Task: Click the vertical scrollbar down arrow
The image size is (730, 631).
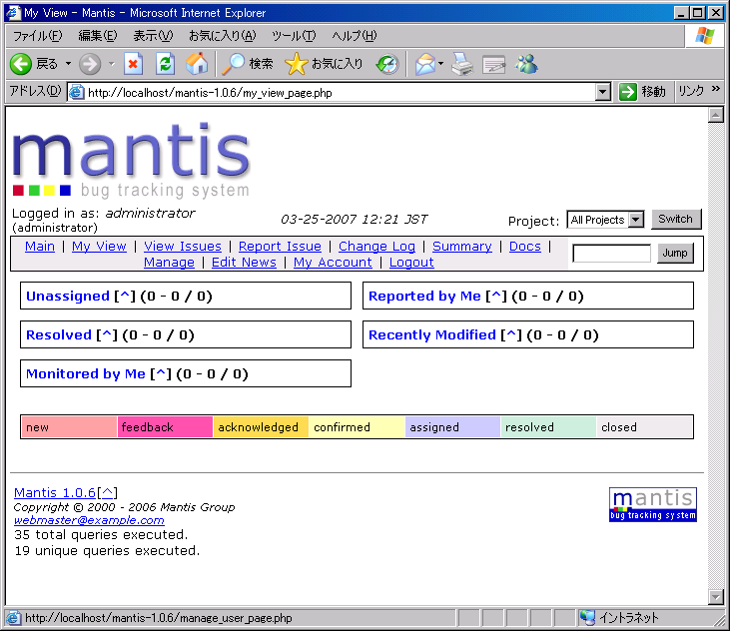Action: click(x=716, y=596)
